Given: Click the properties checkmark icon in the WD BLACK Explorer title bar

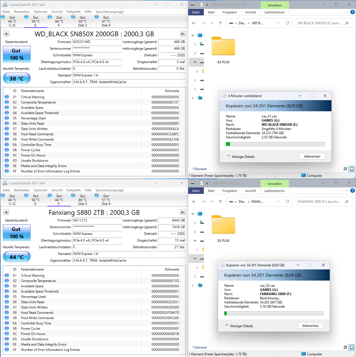Looking at the screenshot, I should (x=202, y=4).
